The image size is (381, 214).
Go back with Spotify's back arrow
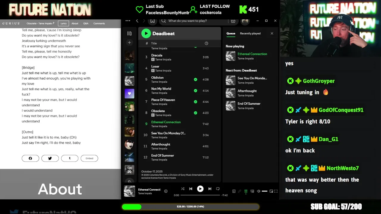(137, 21)
